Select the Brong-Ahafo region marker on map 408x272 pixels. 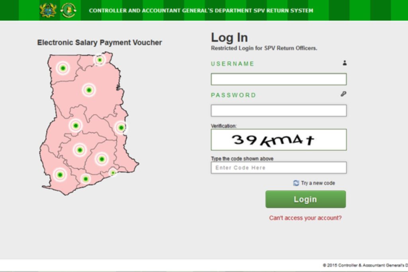[x=76, y=126]
